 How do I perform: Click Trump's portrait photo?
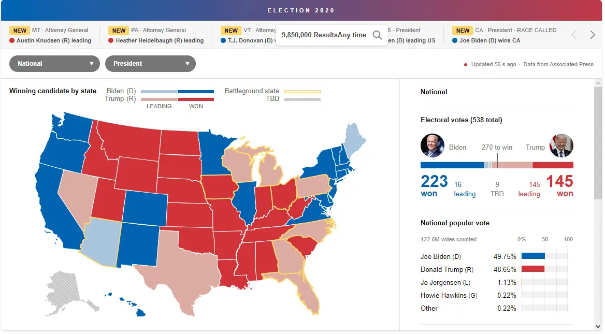click(561, 146)
